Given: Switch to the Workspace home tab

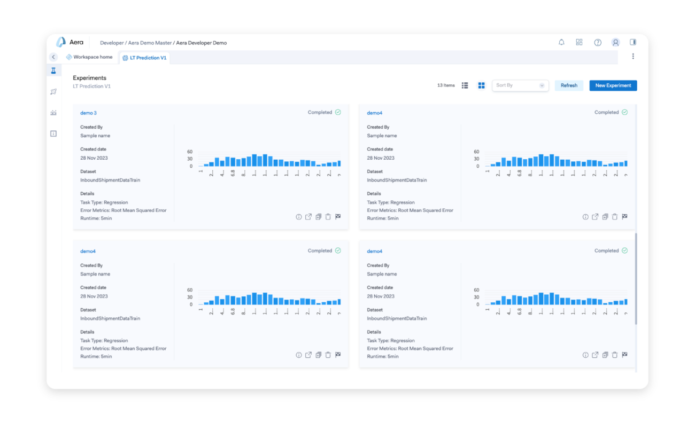Looking at the screenshot, I should coord(89,57).
